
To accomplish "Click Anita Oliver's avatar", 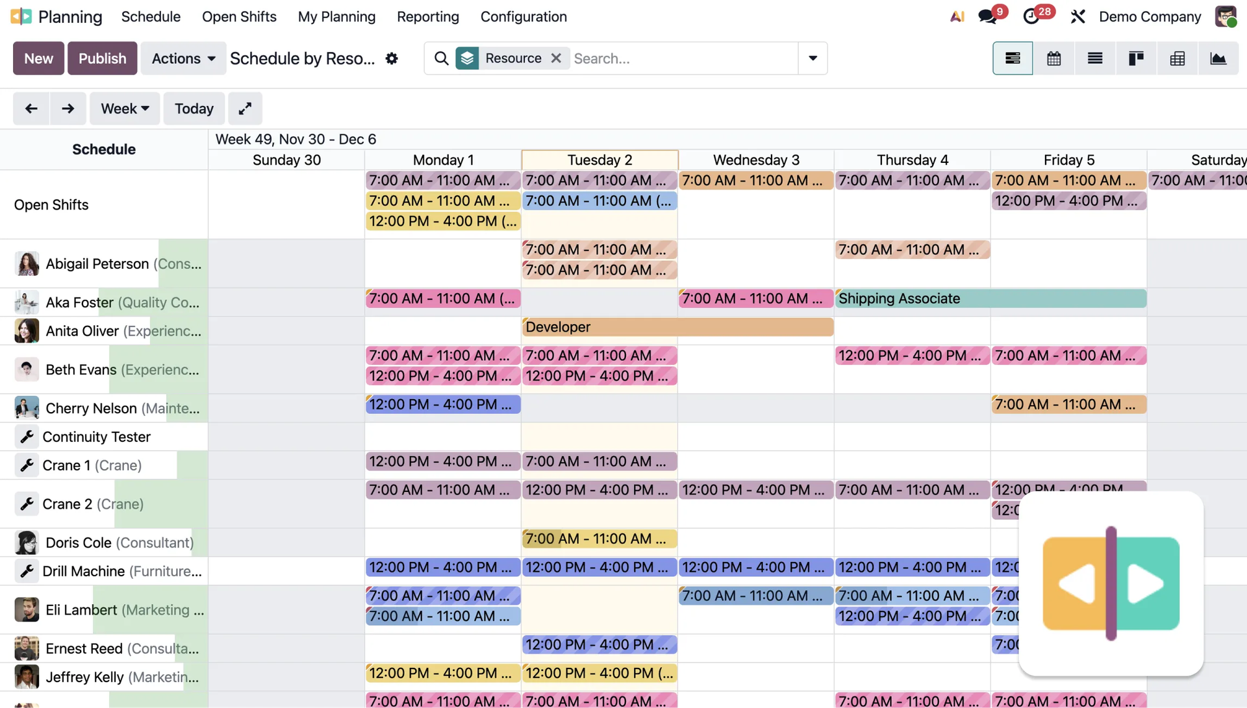I will click(27, 331).
